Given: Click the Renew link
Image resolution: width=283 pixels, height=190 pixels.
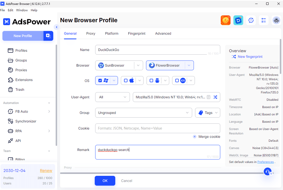Looking at the screenshot, I should (x=46, y=170).
